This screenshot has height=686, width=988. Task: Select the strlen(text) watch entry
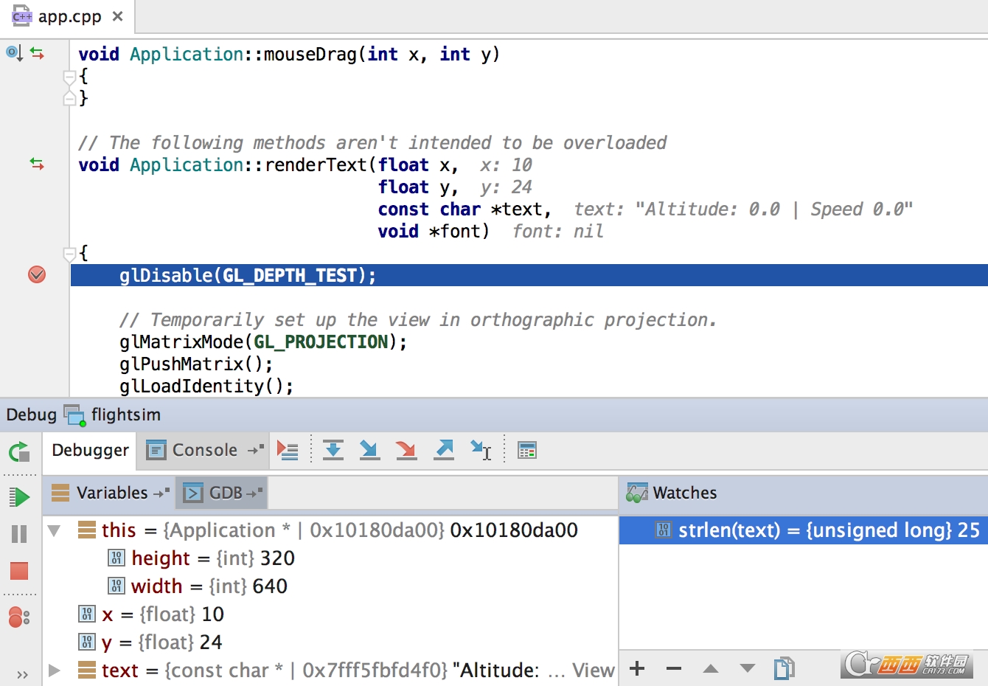pos(804,530)
